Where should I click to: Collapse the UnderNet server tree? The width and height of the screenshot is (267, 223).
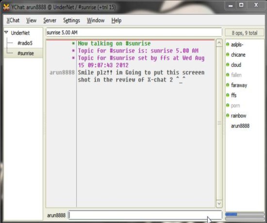click(6, 32)
